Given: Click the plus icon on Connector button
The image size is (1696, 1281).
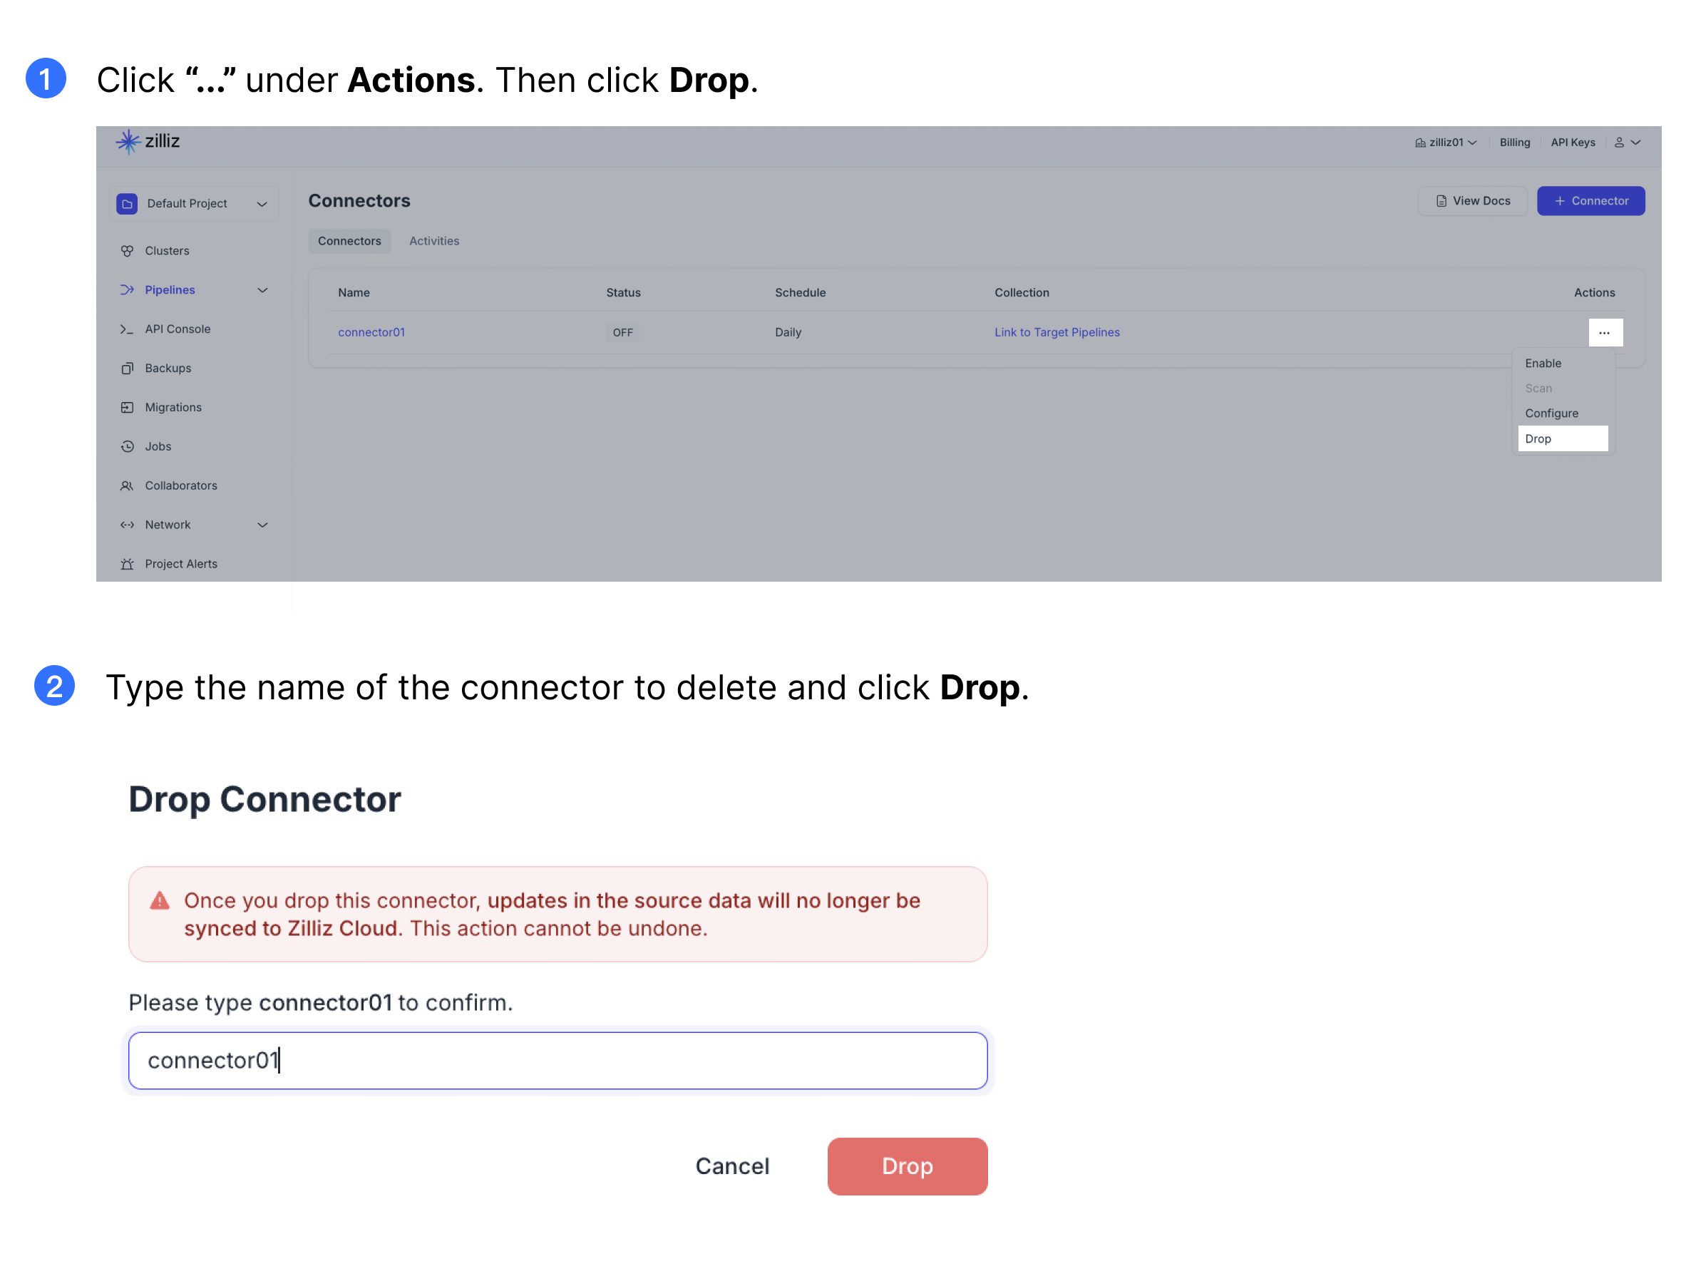Looking at the screenshot, I should [x=1560, y=202].
